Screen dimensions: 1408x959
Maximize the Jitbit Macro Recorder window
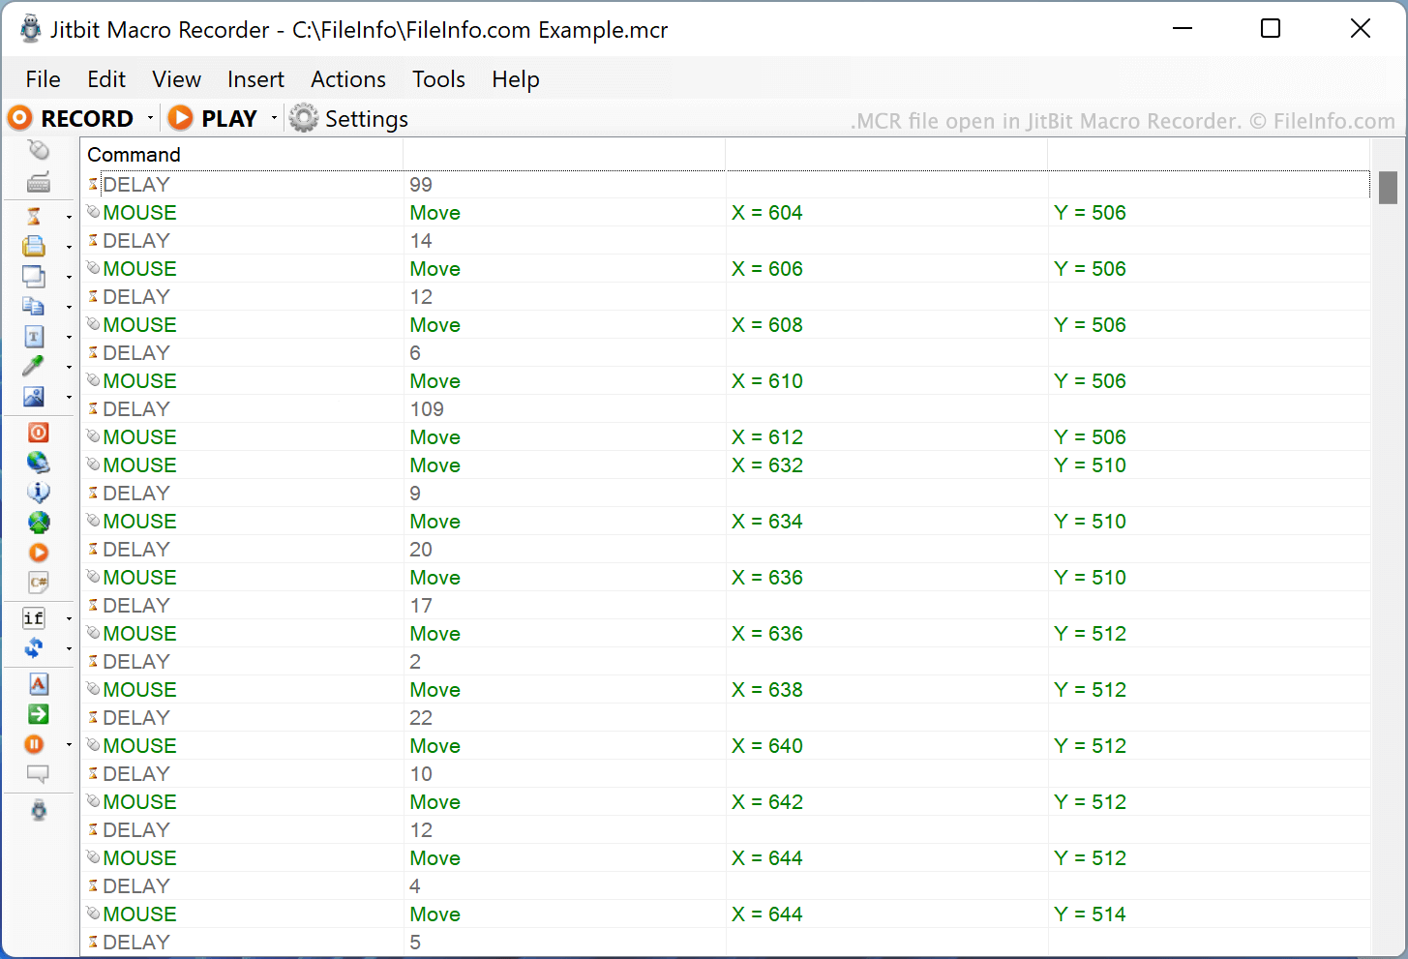pyautogui.click(x=1271, y=29)
